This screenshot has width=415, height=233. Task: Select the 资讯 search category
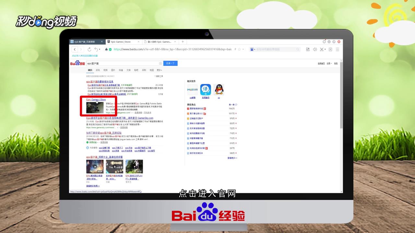98,70
